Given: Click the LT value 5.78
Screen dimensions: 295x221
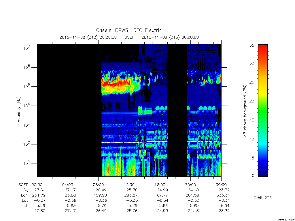Looking at the screenshot, I should (133, 205).
